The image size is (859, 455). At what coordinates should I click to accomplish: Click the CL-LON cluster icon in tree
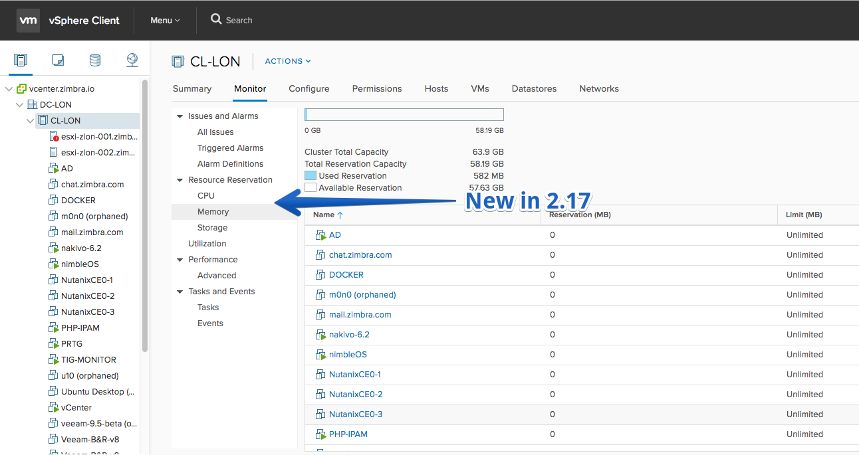[43, 121]
